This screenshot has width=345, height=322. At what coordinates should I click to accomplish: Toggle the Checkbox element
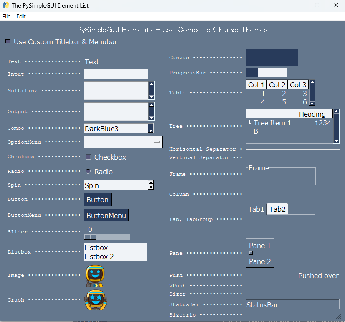88,157
